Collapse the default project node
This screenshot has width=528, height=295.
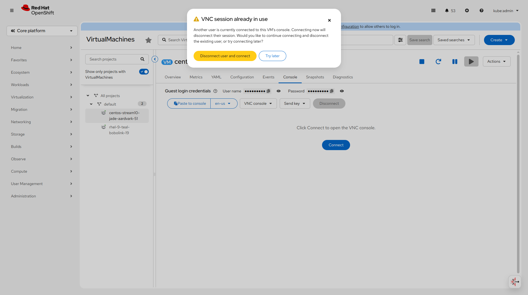pos(91,104)
